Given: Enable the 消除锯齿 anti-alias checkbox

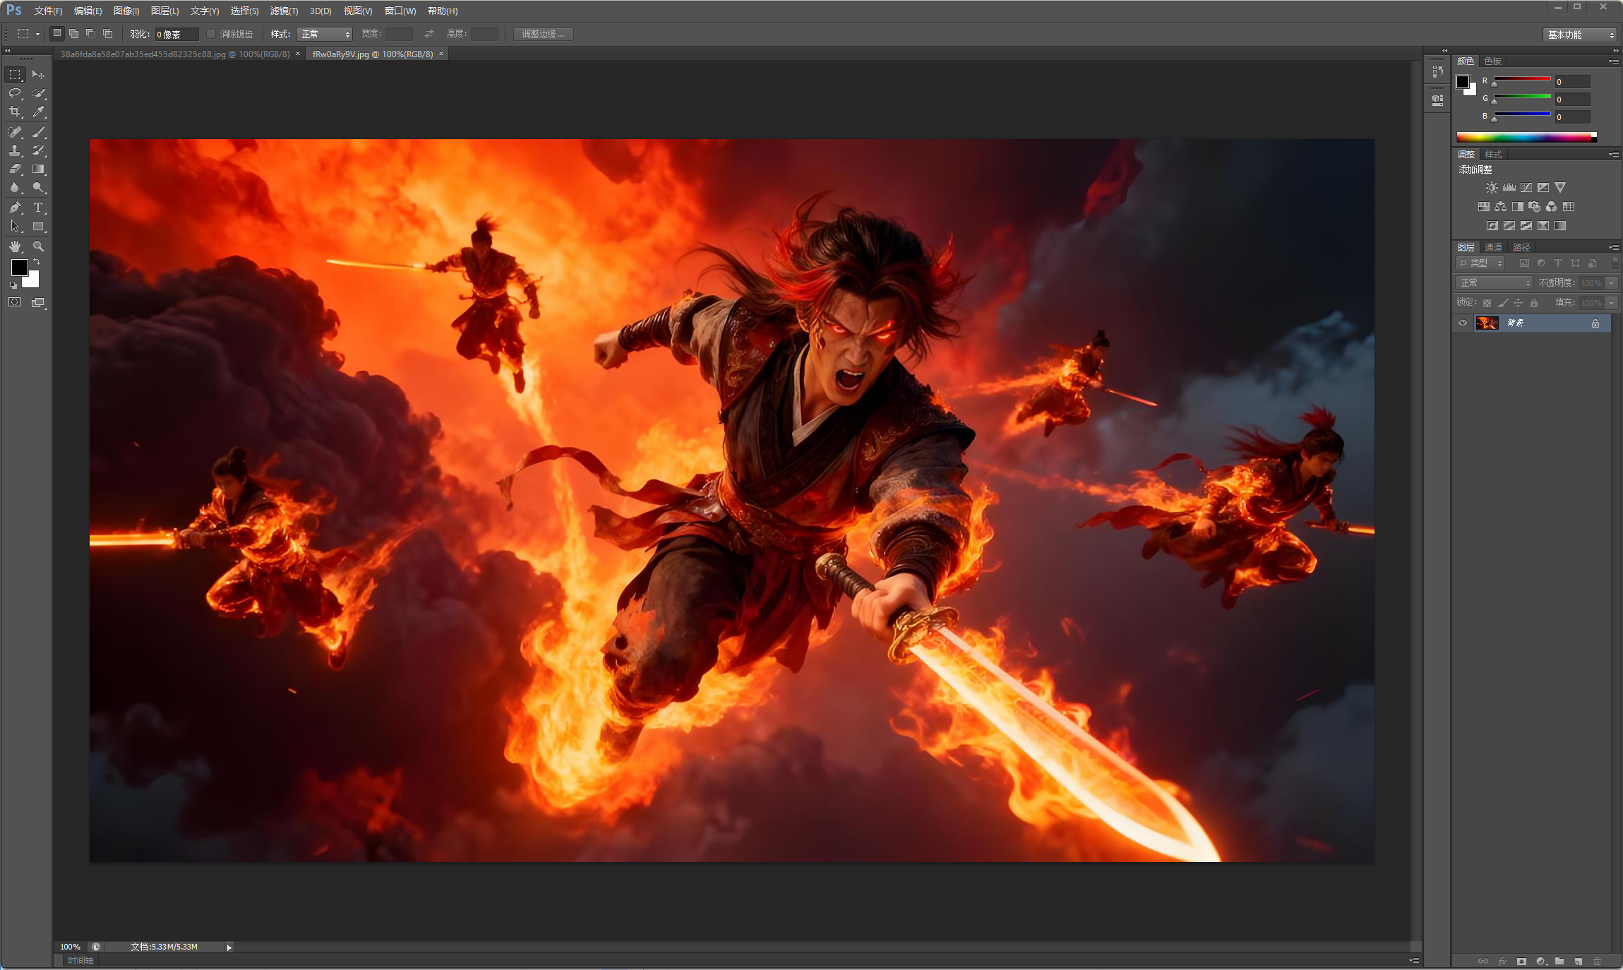Looking at the screenshot, I should [x=210, y=34].
